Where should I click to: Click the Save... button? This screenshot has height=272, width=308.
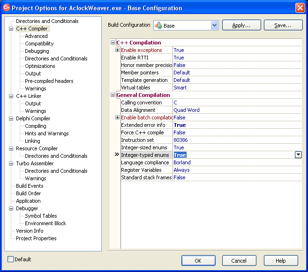(x=283, y=25)
